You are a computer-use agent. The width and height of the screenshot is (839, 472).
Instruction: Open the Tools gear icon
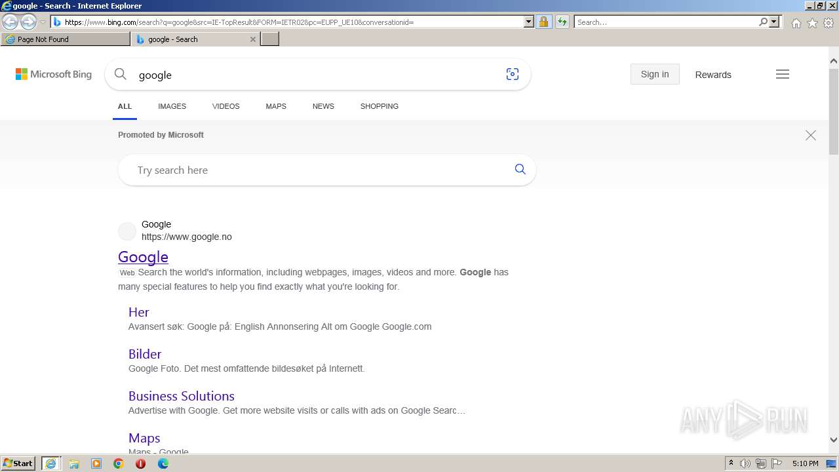coord(829,23)
